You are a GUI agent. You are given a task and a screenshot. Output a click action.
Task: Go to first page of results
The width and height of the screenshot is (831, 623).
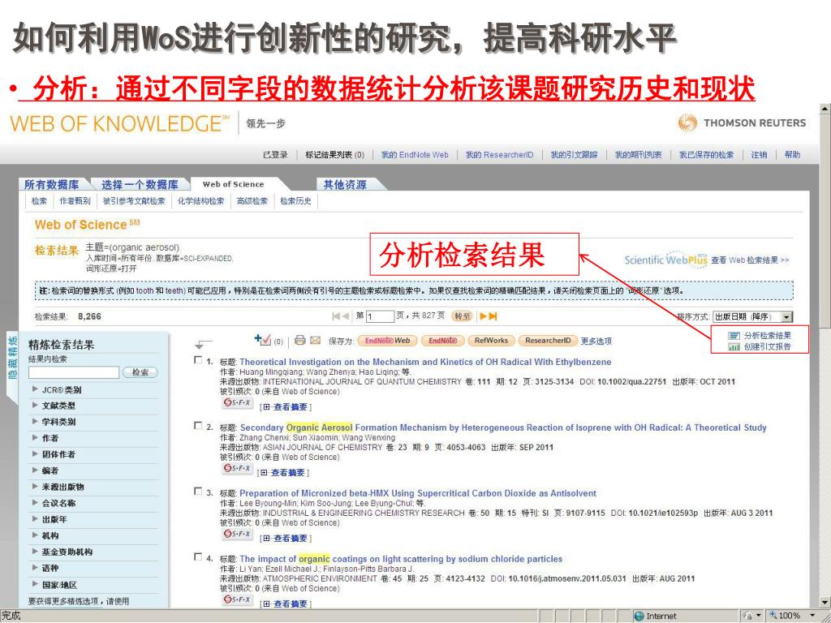(x=335, y=316)
